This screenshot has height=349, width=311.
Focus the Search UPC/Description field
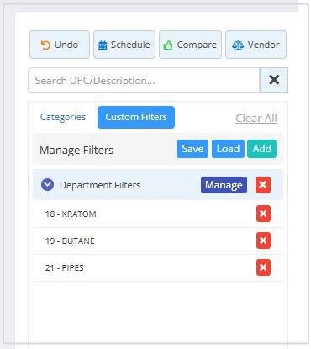(144, 80)
